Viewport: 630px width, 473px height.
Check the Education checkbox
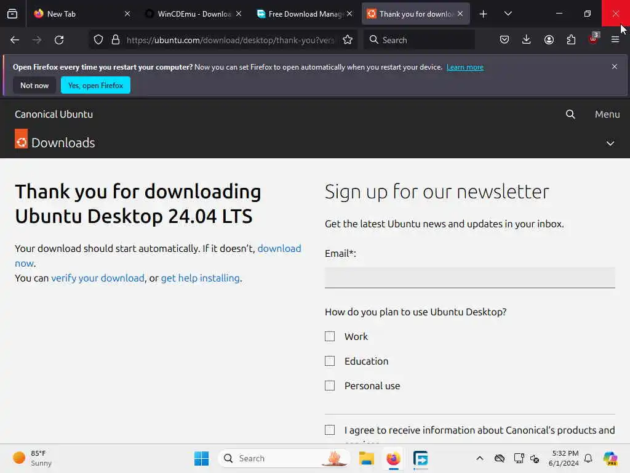(330, 361)
